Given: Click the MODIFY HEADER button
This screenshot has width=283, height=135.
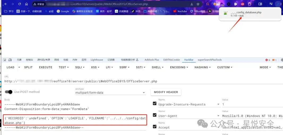Looking at the screenshot, I should coord(166,92).
